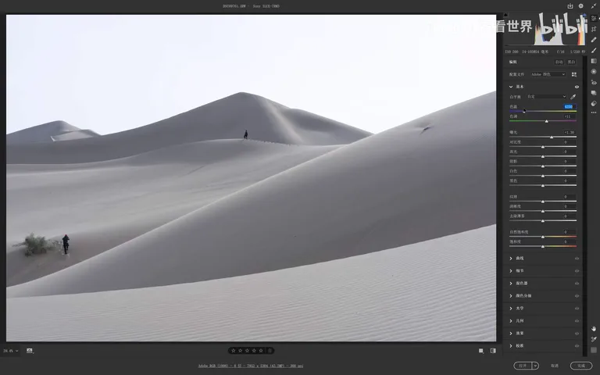Screen dimensions: 600x375
Task: Open the arrow dropdown beside 打开 button
Action: coord(535,366)
